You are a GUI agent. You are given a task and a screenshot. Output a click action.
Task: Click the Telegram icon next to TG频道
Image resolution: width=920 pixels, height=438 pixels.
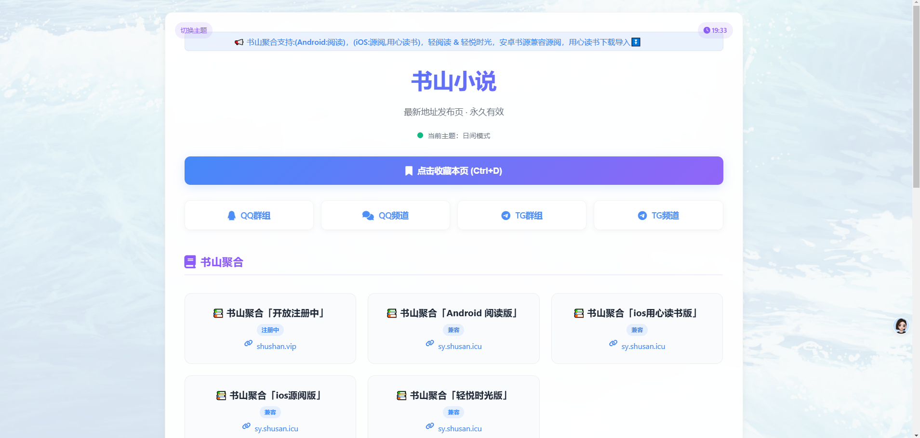(x=642, y=216)
